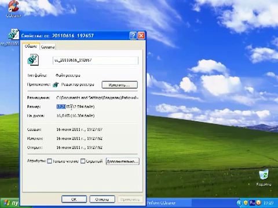Click the Изменен date value
This screenshot has height=208, width=278.
click(x=79, y=139)
